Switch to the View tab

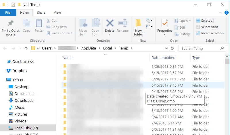(57, 13)
